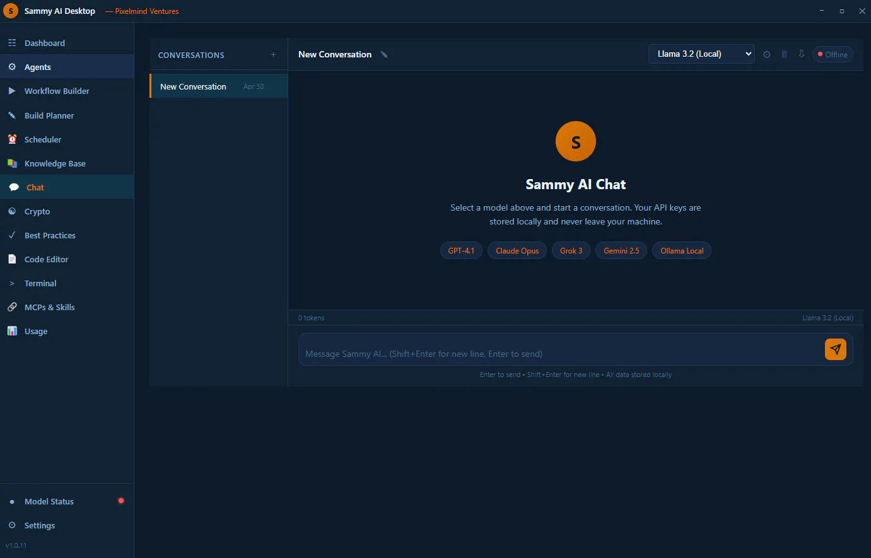Click the plus icon to add a conversation

tap(273, 55)
